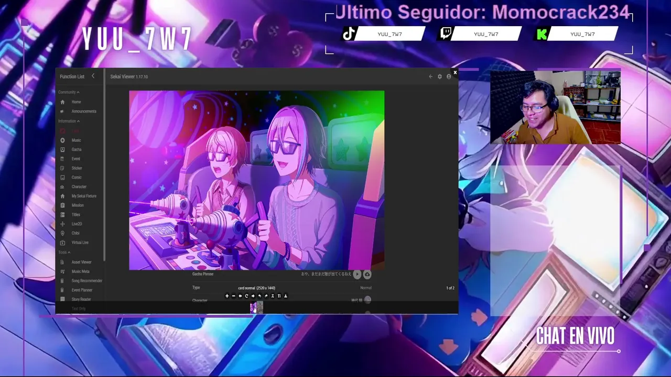671x377 pixels.
Task: Click the 'card normal (2520 x 1440)' caption
Action: (257, 288)
